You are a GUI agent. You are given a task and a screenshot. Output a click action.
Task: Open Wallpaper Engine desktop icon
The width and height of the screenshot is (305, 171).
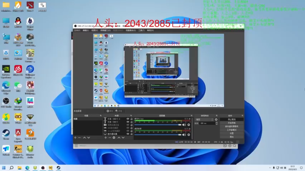[30, 72]
